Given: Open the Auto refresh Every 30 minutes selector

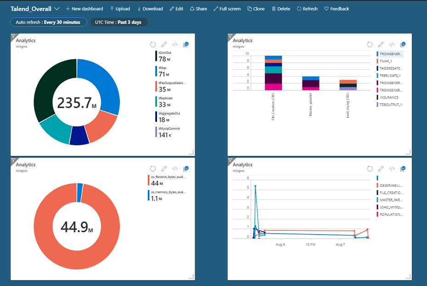Looking at the screenshot, I should tap(48, 22).
